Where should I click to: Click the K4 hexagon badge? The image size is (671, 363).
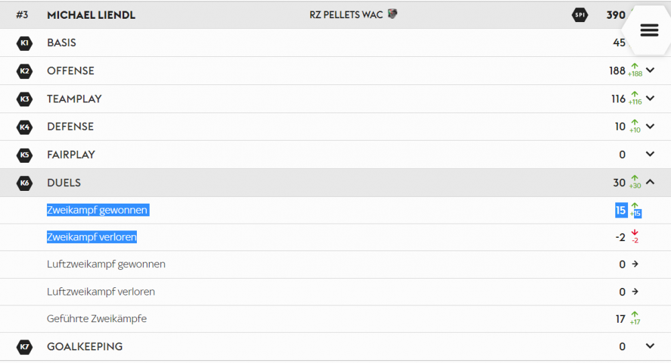pyautogui.click(x=24, y=127)
